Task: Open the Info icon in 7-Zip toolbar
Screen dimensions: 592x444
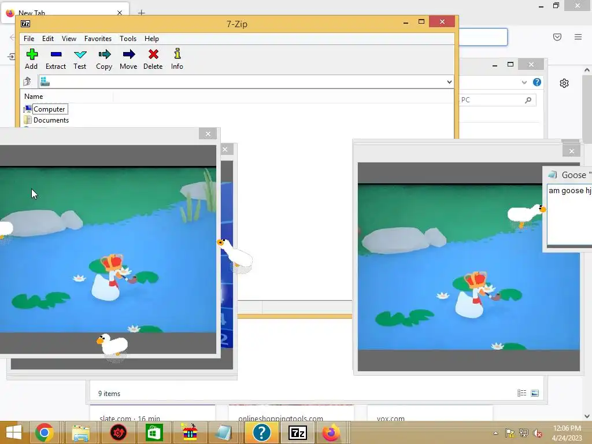Action: [177, 59]
